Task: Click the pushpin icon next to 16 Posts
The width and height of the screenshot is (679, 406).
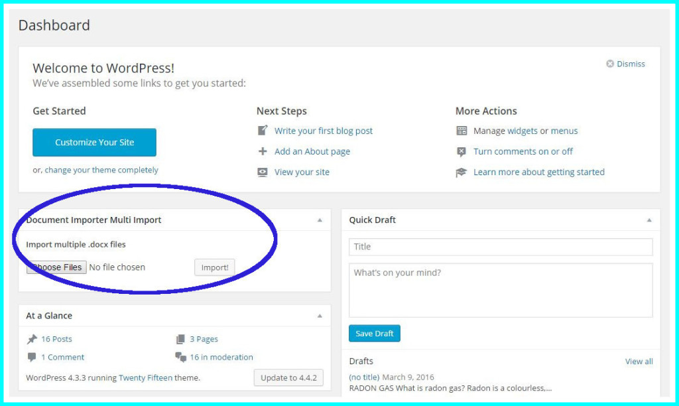Action: pos(32,339)
